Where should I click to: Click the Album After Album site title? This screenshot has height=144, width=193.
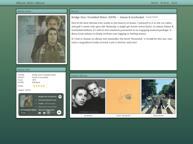click(30, 3)
